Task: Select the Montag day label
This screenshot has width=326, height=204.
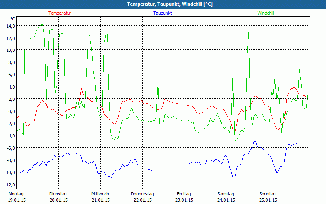Action: (x=16, y=194)
